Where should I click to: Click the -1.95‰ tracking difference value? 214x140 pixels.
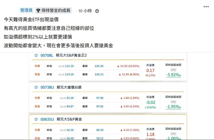point(173,107)
